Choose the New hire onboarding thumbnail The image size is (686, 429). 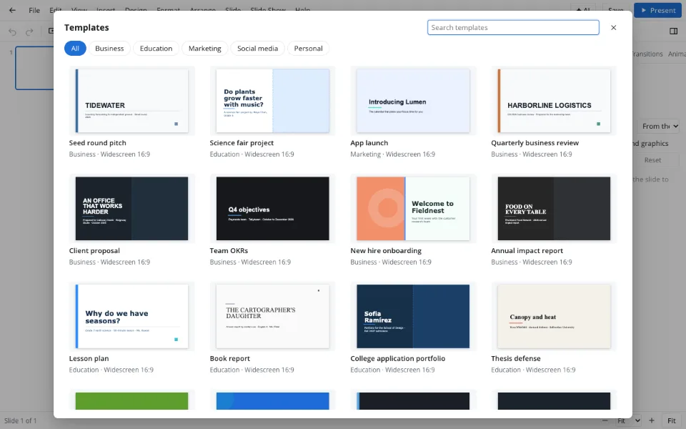pos(413,208)
